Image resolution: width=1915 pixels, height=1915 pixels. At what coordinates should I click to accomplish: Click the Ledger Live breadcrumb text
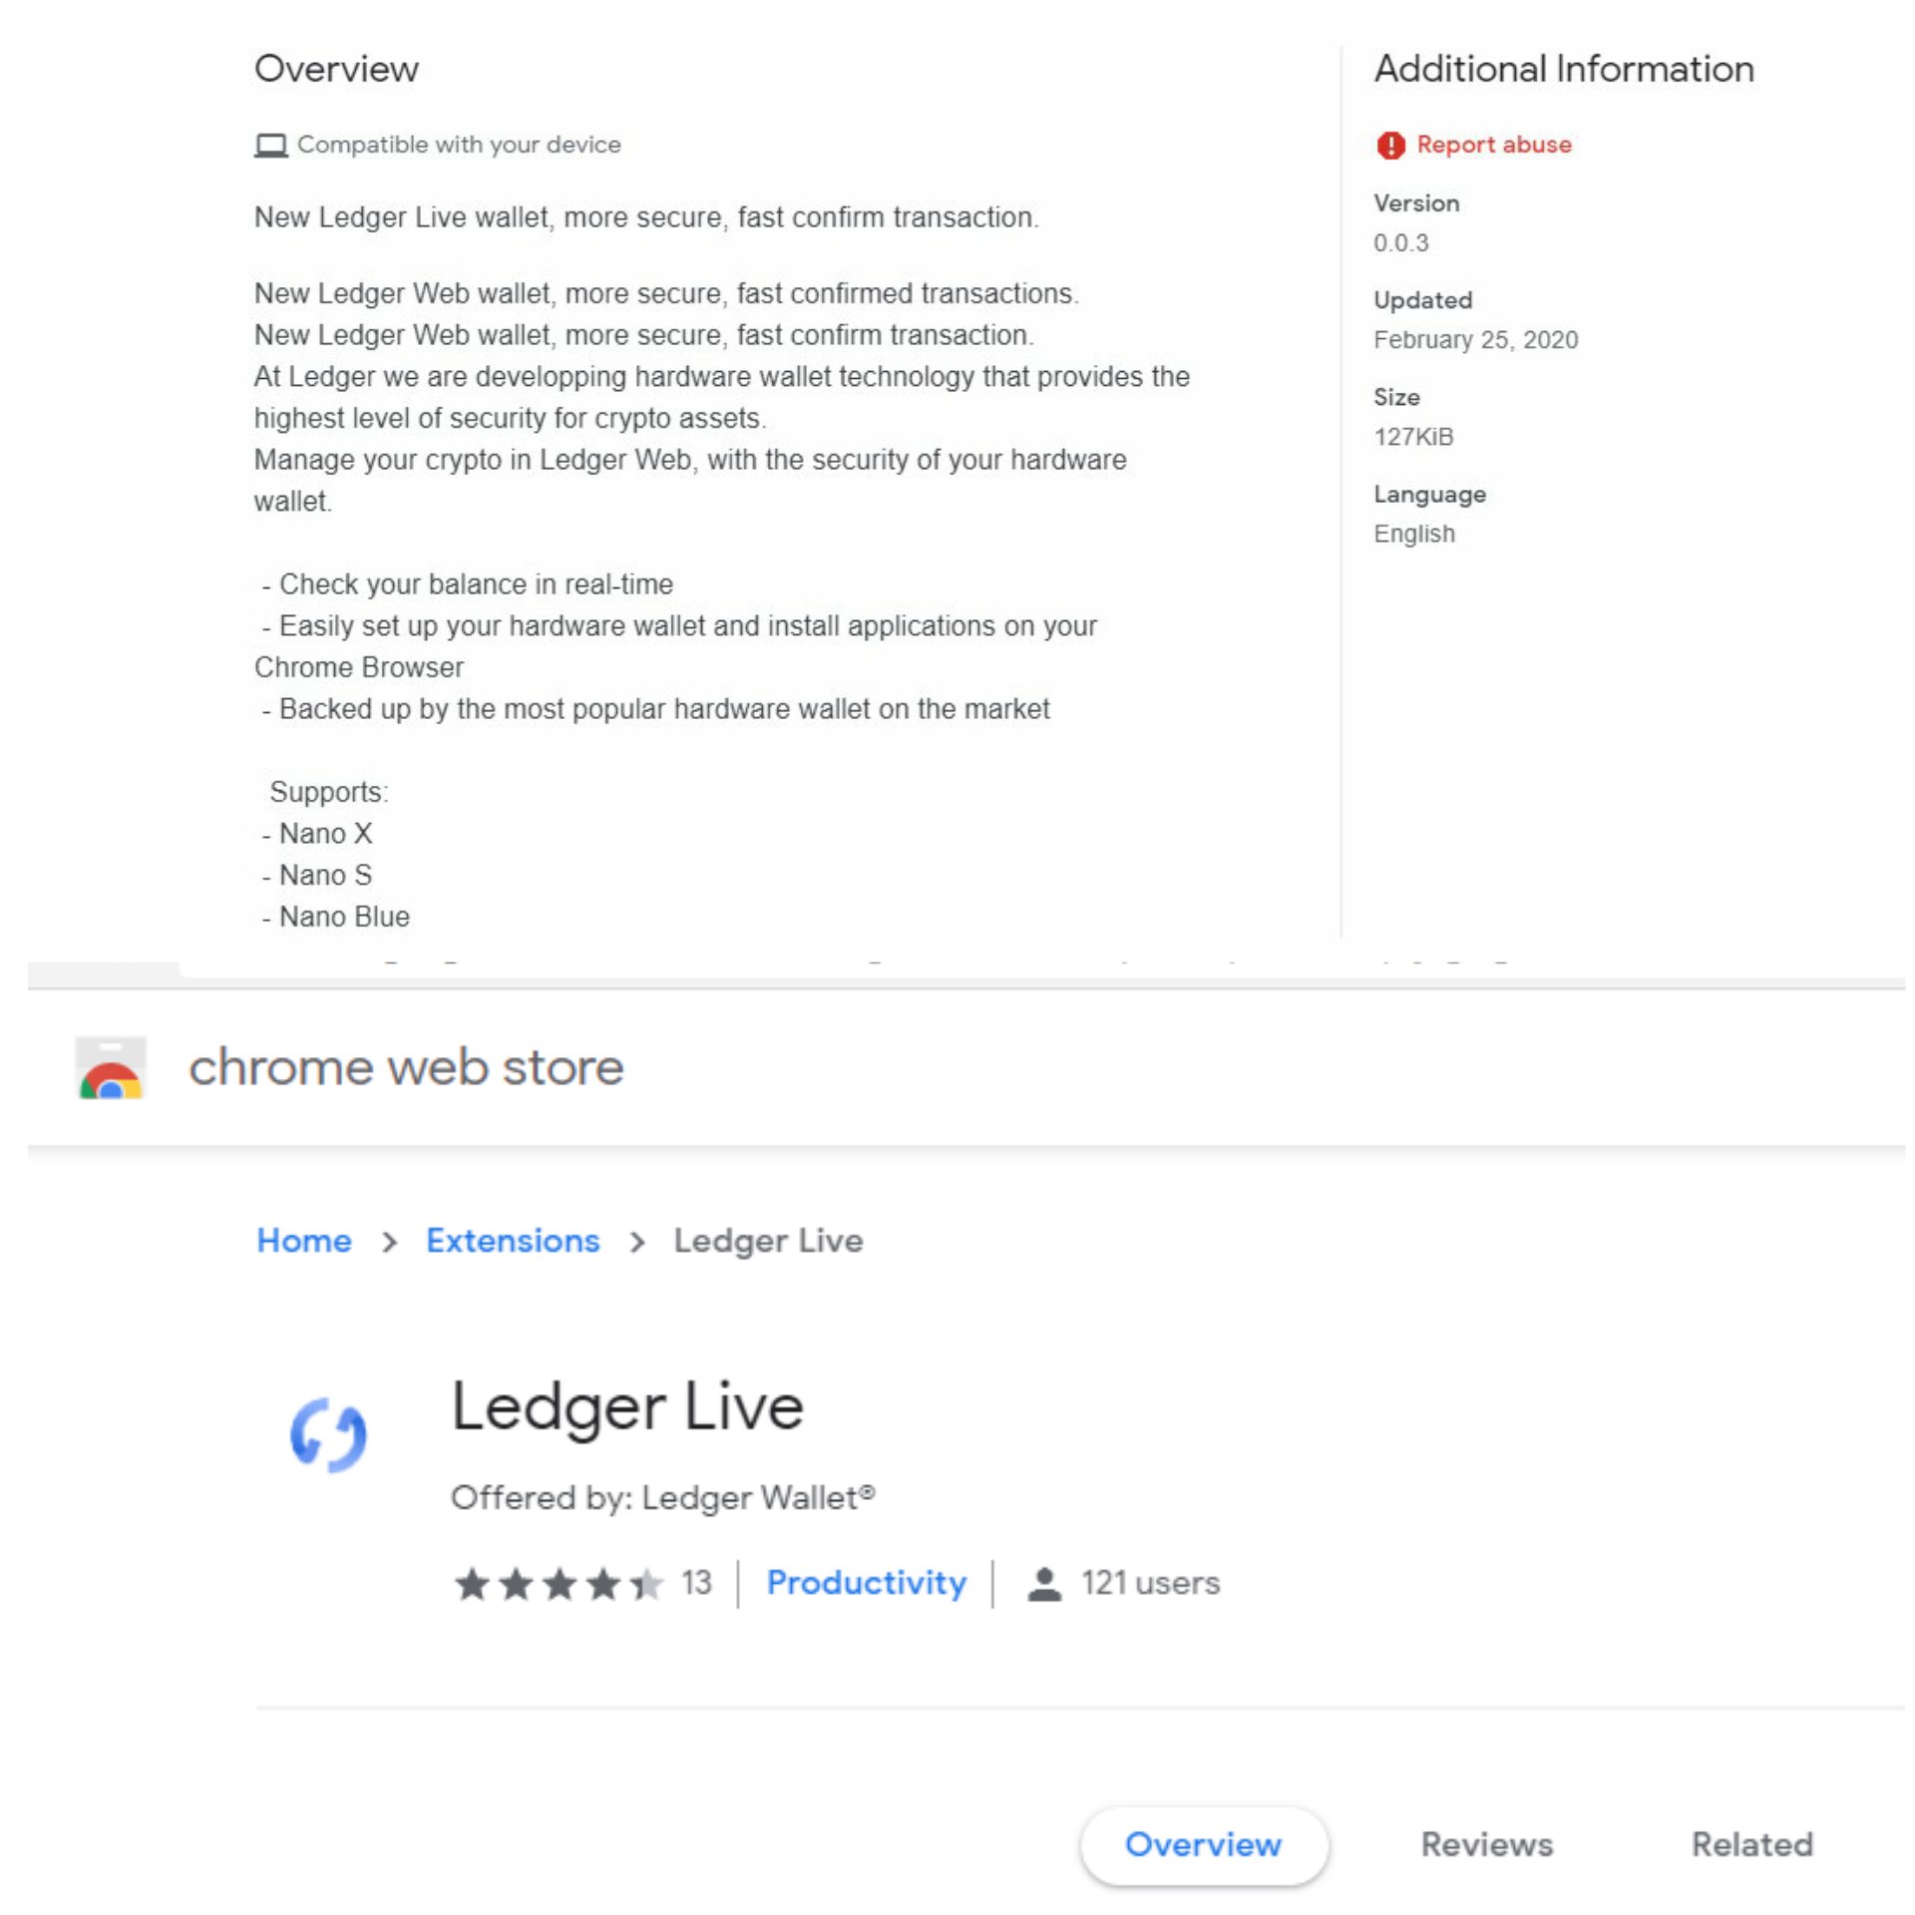[768, 1241]
